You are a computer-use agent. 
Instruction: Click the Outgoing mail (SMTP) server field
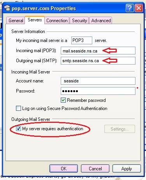(98, 61)
